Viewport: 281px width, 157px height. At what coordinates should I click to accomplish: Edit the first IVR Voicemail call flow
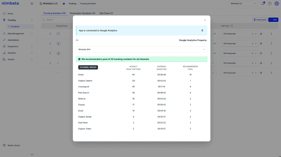(x=261, y=34)
